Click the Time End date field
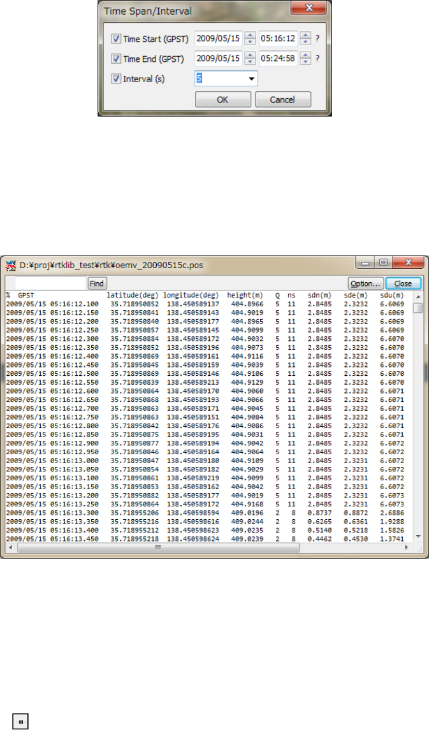 click(x=219, y=59)
